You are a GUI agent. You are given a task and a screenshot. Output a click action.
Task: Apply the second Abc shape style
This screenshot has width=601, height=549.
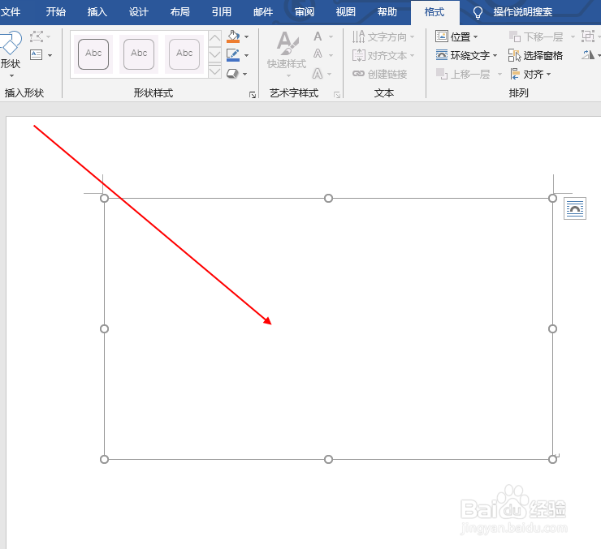[139, 54]
